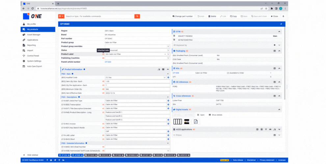This screenshot has height=164, width=326.
Task: Click the Change part number button
Action: [182, 16]
